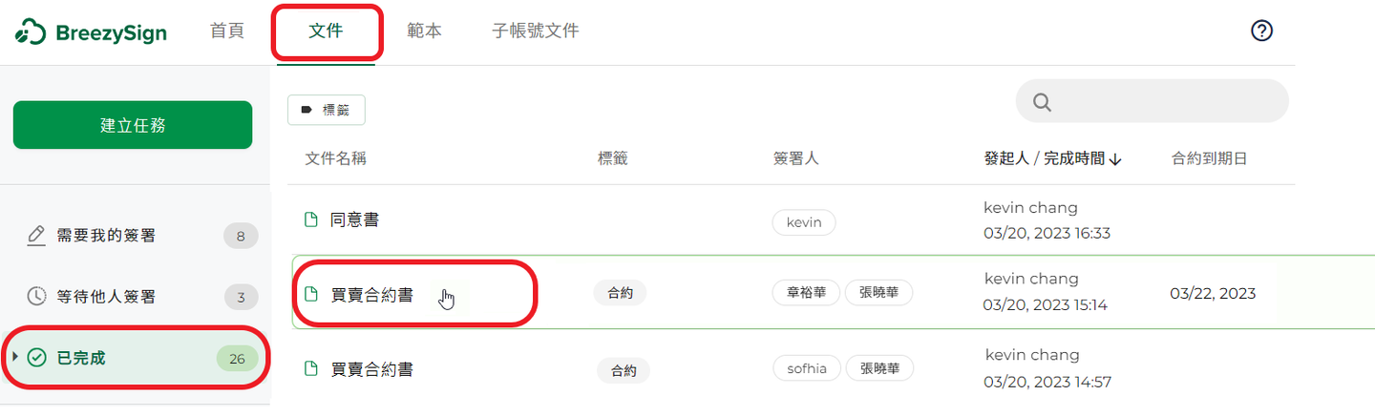
Task: Click the search magnifier icon
Action: point(1042,102)
